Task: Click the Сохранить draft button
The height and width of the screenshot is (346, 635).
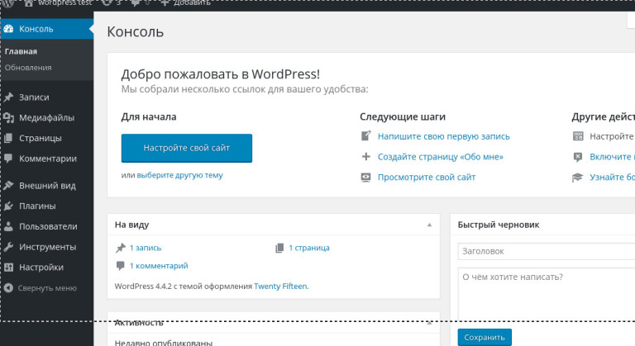Action: tap(485, 337)
